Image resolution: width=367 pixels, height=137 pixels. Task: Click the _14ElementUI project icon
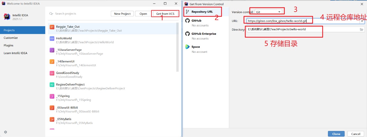click(x=52, y=62)
